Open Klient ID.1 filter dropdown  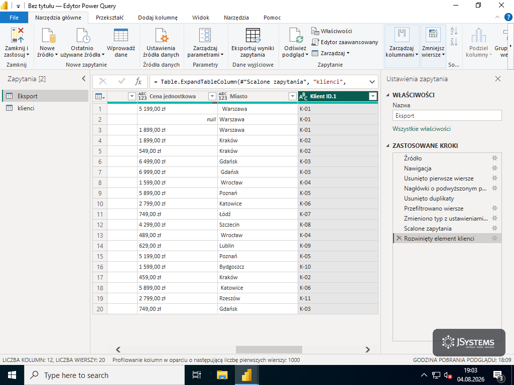(x=373, y=96)
